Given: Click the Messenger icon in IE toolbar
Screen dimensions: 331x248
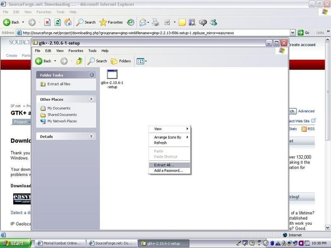Looking at the screenshot, I should click(x=213, y=22).
